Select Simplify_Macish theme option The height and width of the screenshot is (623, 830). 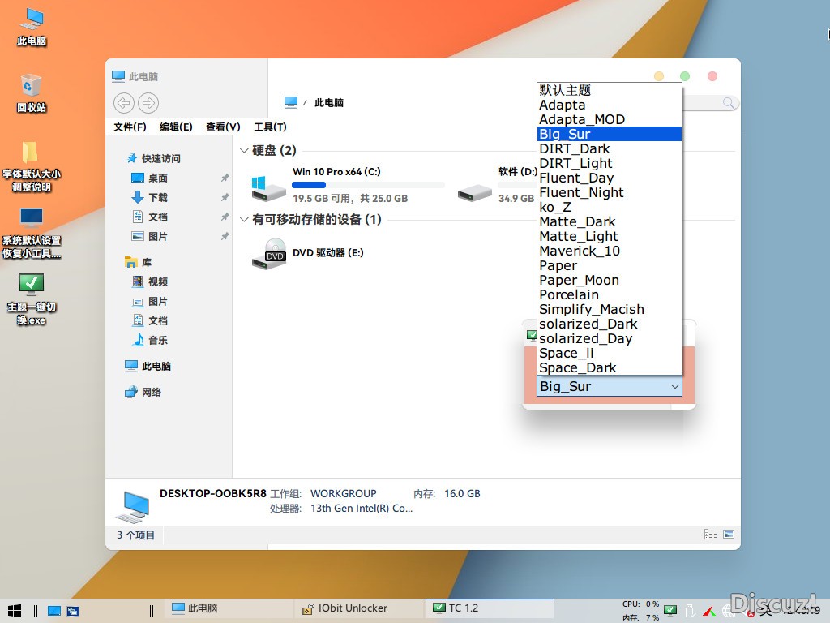coord(610,309)
